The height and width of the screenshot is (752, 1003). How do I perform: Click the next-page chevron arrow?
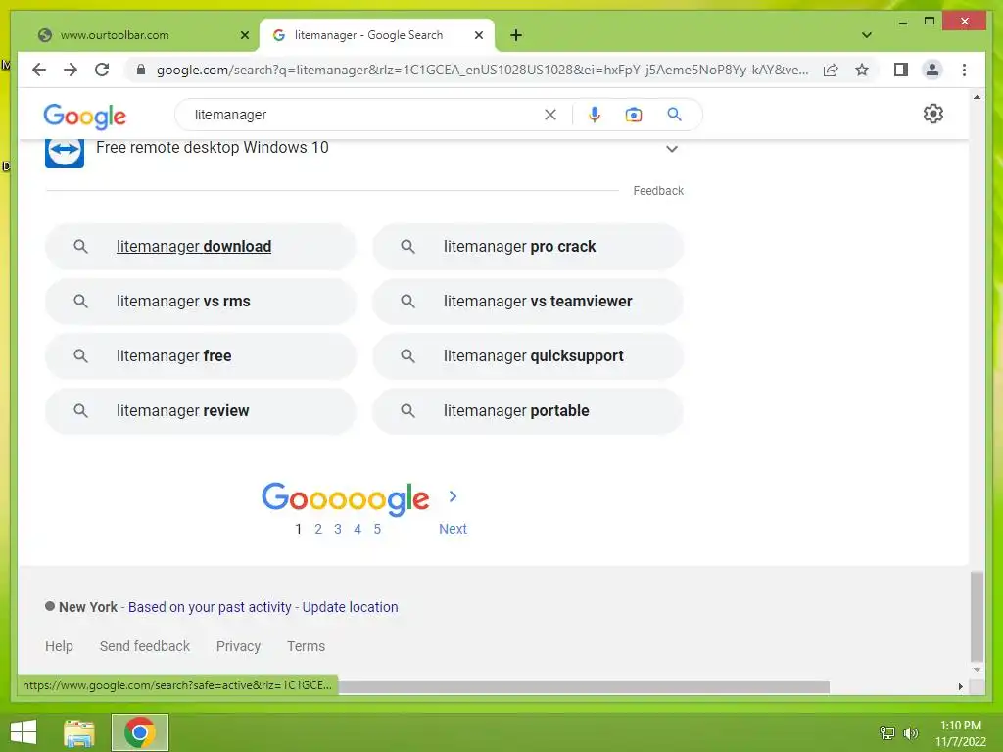pos(453,496)
